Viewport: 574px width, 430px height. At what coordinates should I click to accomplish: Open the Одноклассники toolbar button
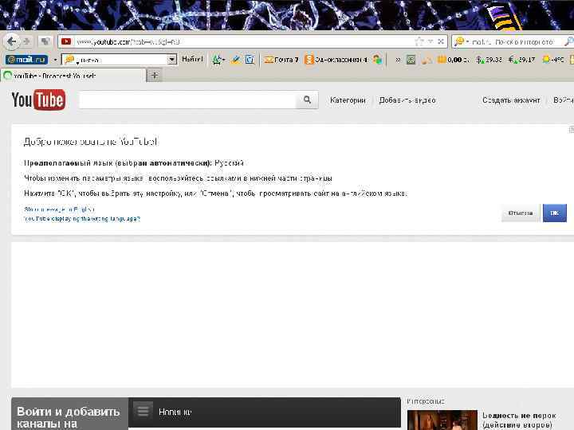click(336, 59)
